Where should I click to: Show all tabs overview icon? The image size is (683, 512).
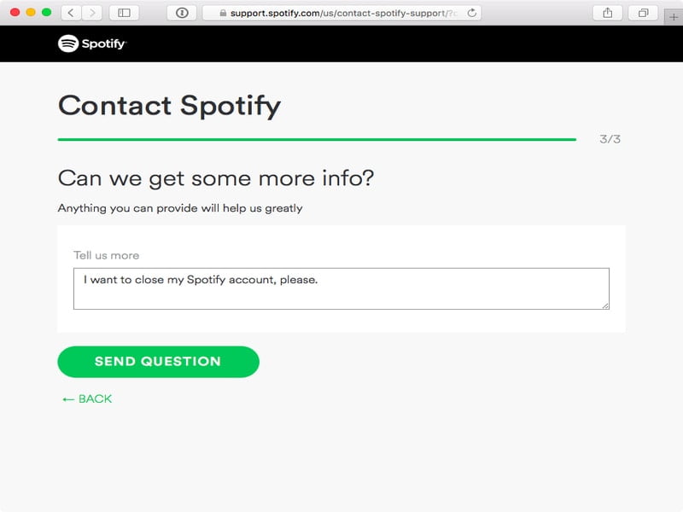point(643,13)
